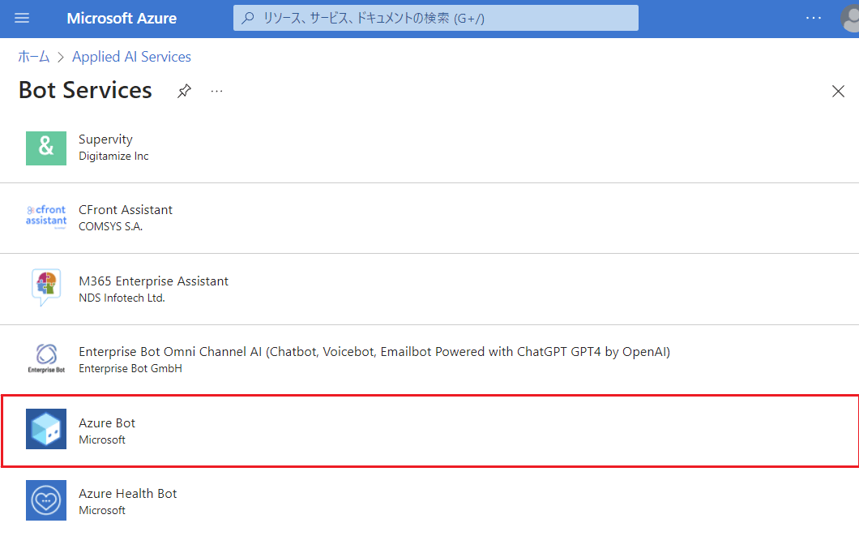Open Enterprise Bot Omni Channel AI listing
Image resolution: width=859 pixels, height=536 pixels.
374,352
